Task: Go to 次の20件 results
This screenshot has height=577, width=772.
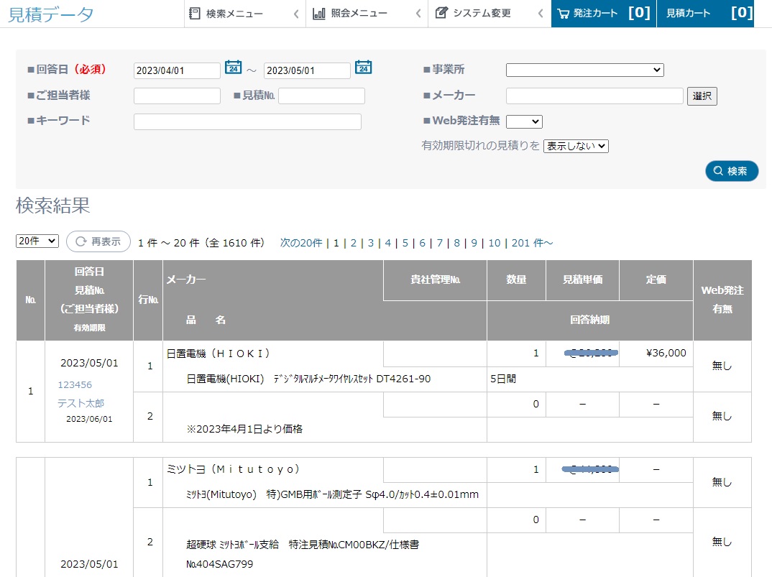Action: coord(301,243)
